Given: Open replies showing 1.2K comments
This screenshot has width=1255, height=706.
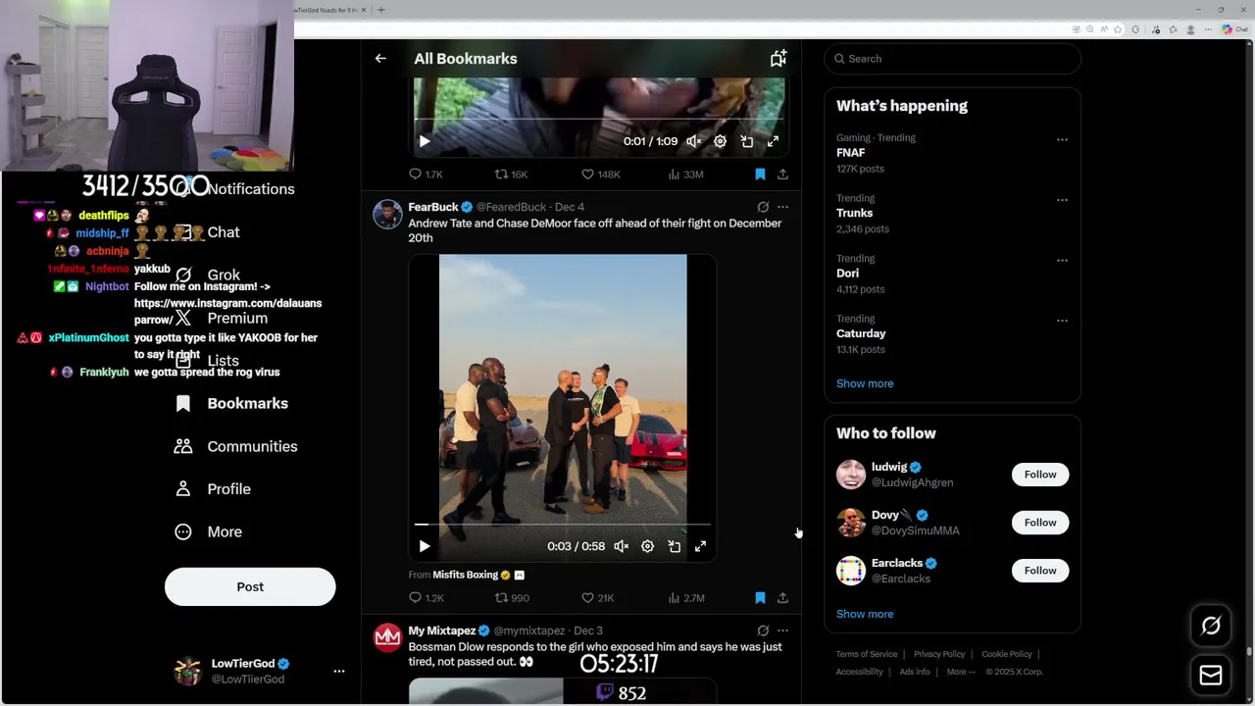Looking at the screenshot, I should click(427, 598).
